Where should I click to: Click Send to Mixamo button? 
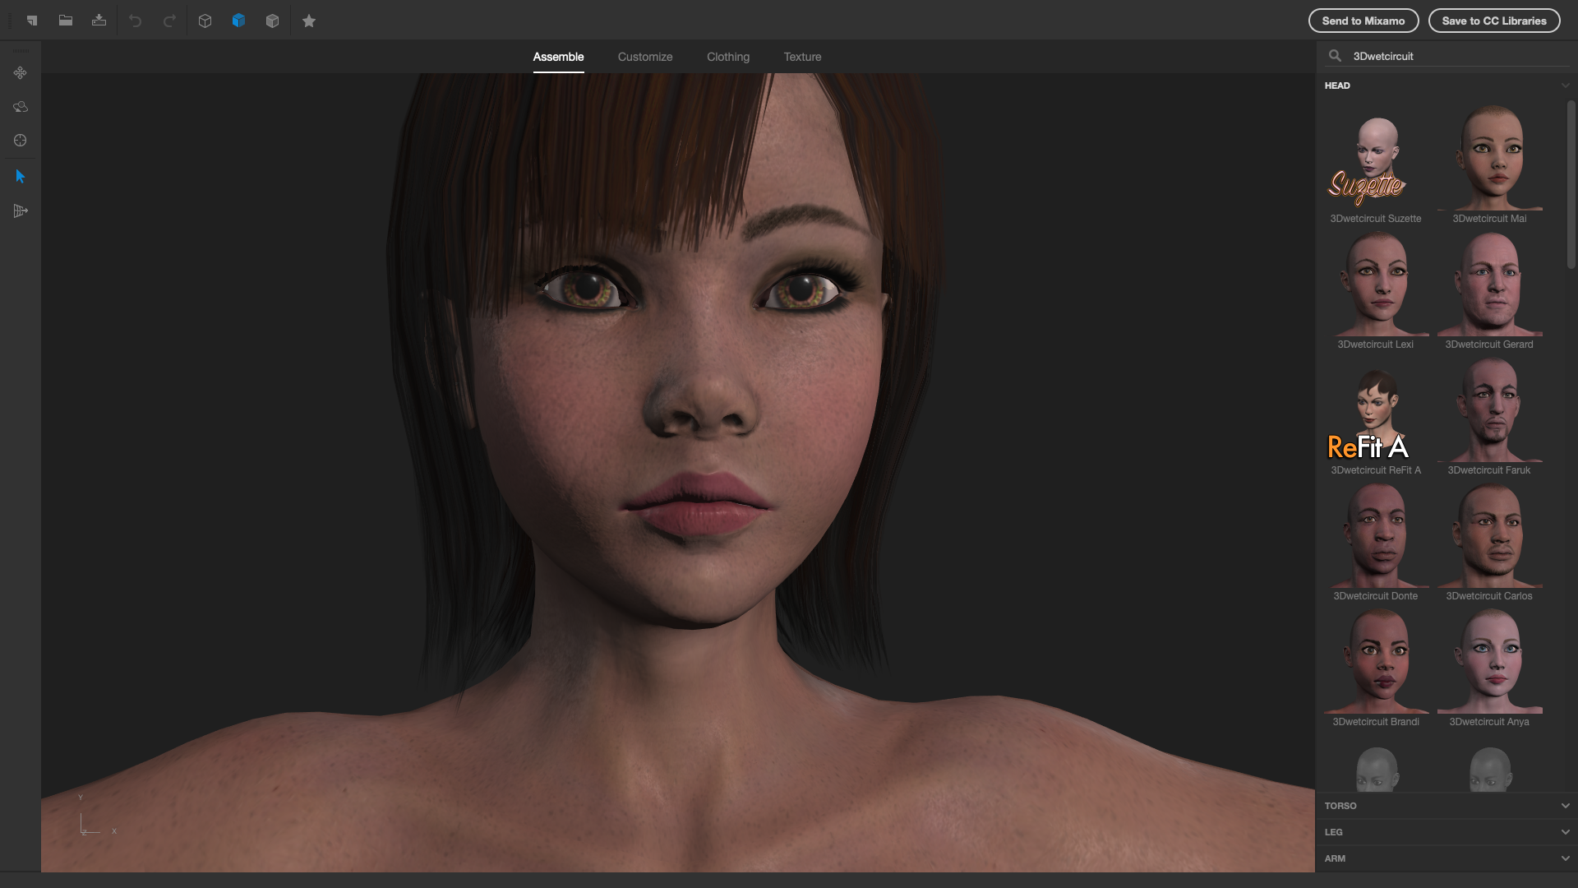coord(1363,21)
